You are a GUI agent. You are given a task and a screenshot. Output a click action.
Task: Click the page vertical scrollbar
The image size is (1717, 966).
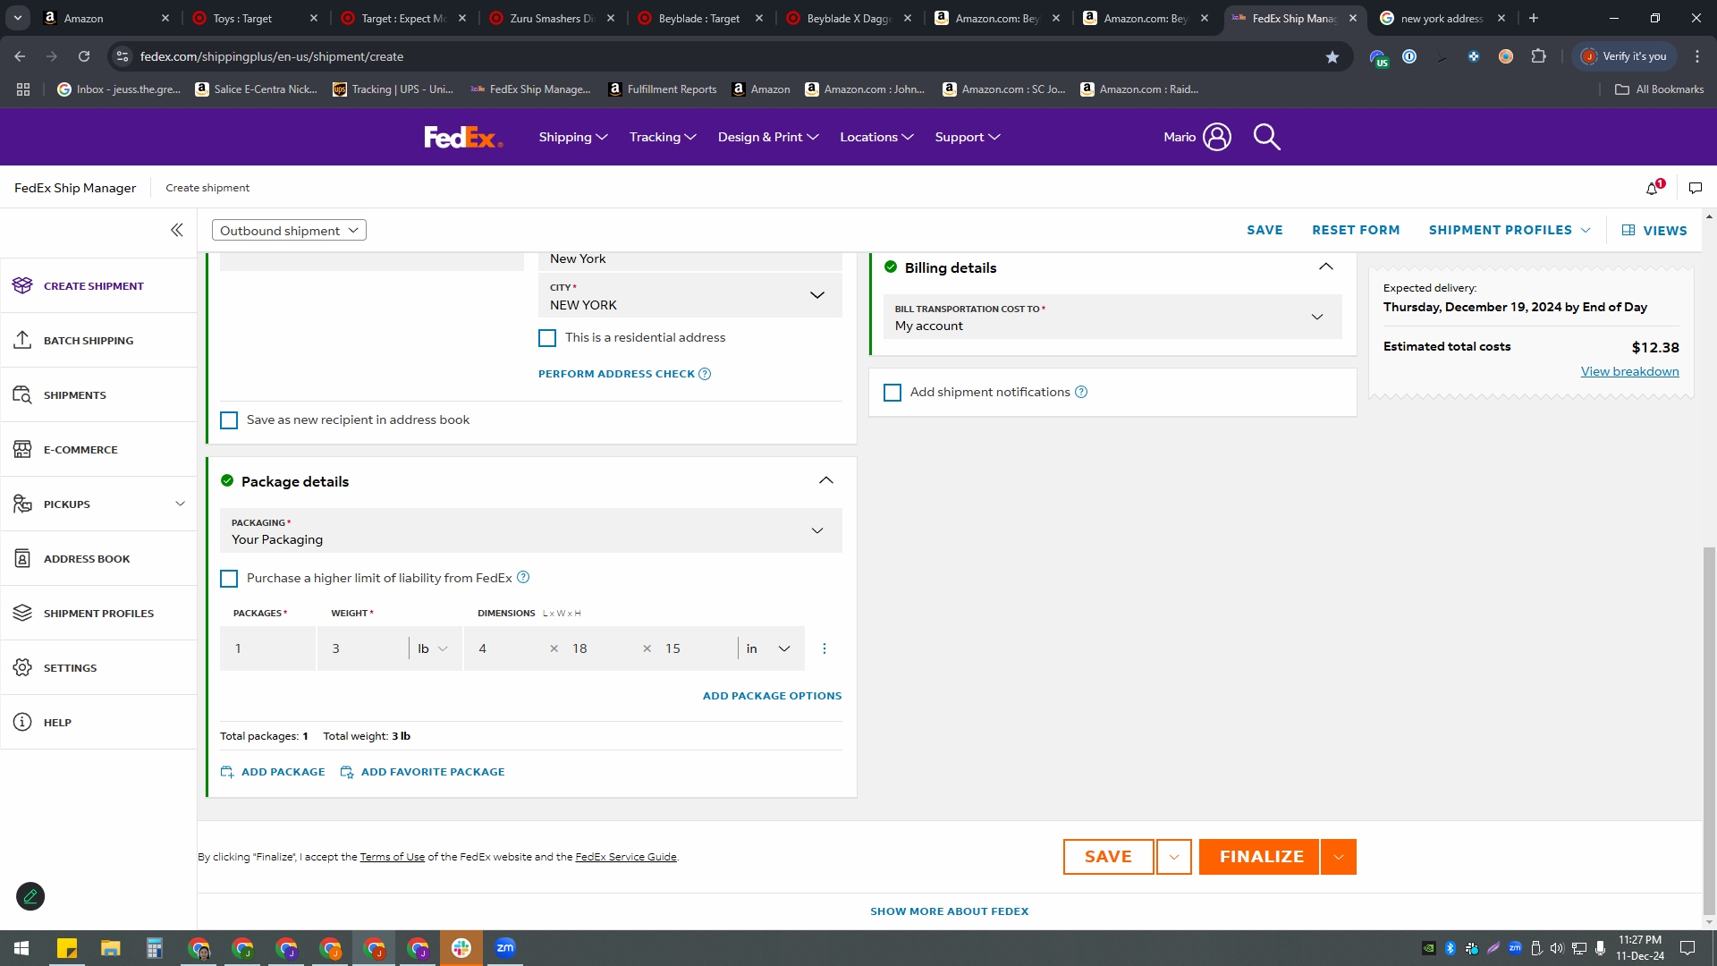[1709, 732]
